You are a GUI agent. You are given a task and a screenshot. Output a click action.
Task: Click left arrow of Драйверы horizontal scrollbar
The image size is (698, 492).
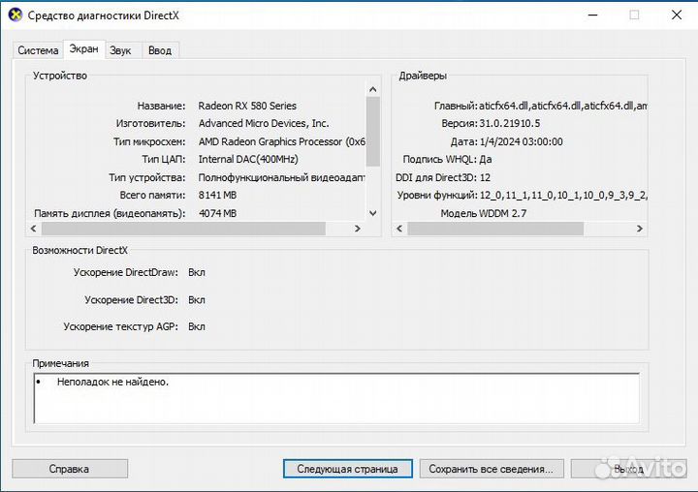tap(398, 229)
